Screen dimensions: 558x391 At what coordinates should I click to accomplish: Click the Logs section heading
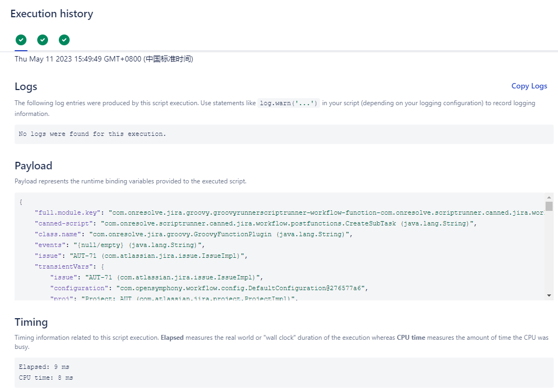click(x=25, y=86)
